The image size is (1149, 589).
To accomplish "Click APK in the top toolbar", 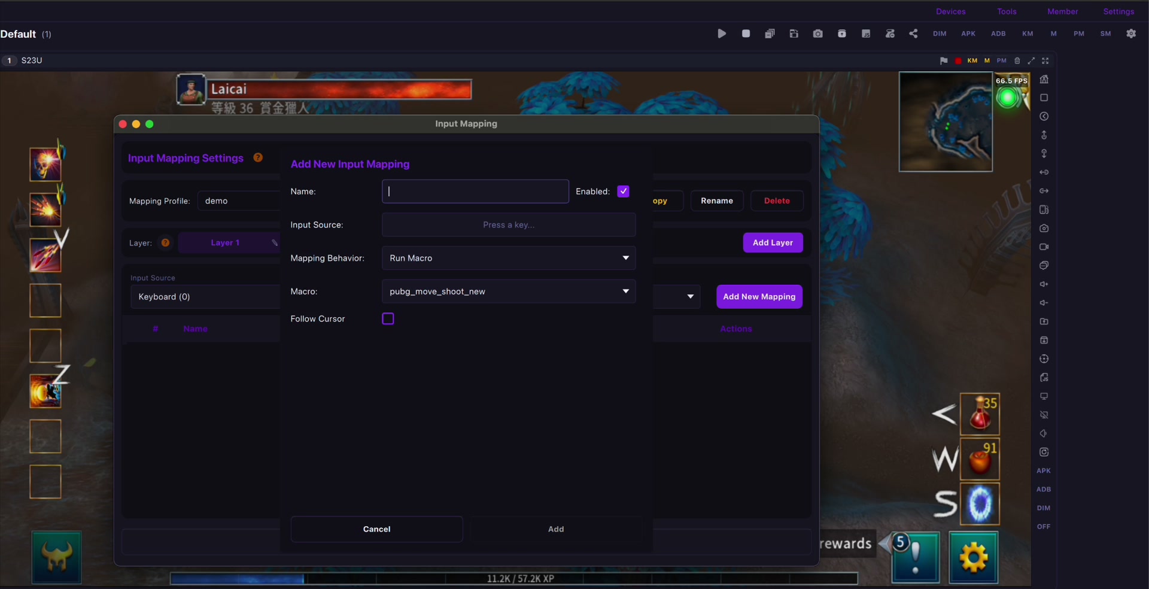I will point(968,34).
